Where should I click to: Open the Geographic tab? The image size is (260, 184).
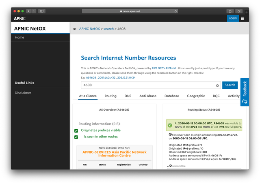(x=196, y=96)
